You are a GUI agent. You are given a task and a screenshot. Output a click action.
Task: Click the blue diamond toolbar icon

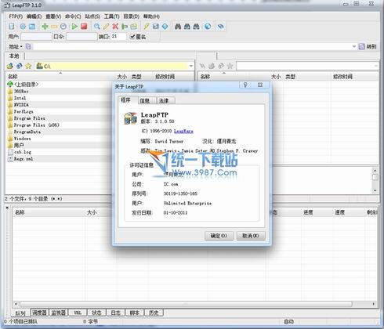pos(165,27)
